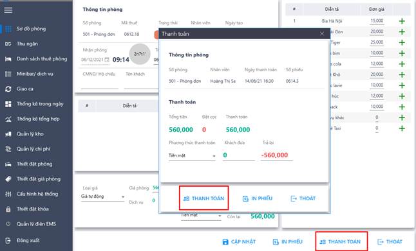Click THOÁT in the payment dialog
The width and height of the screenshot is (416, 251).
click(x=303, y=198)
